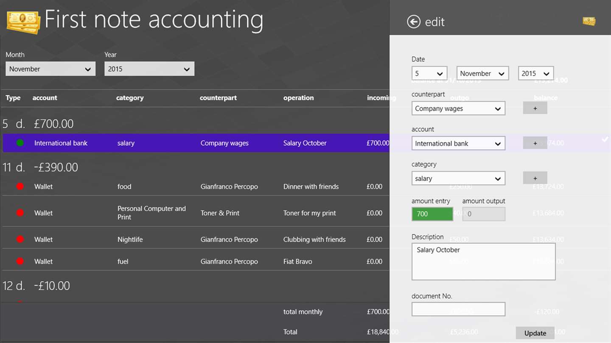Image resolution: width=611 pixels, height=343 pixels.
Task: Click the Type column header
Action: (13, 98)
